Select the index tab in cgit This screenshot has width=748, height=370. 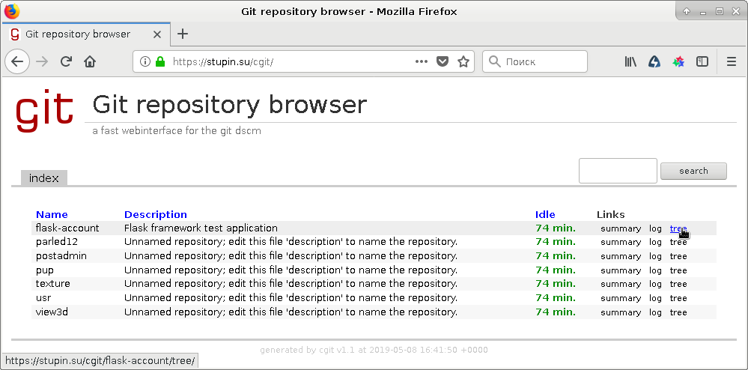44,178
